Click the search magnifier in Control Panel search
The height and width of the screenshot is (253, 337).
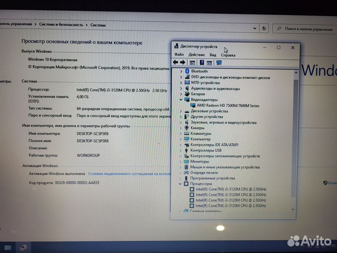point(279,29)
